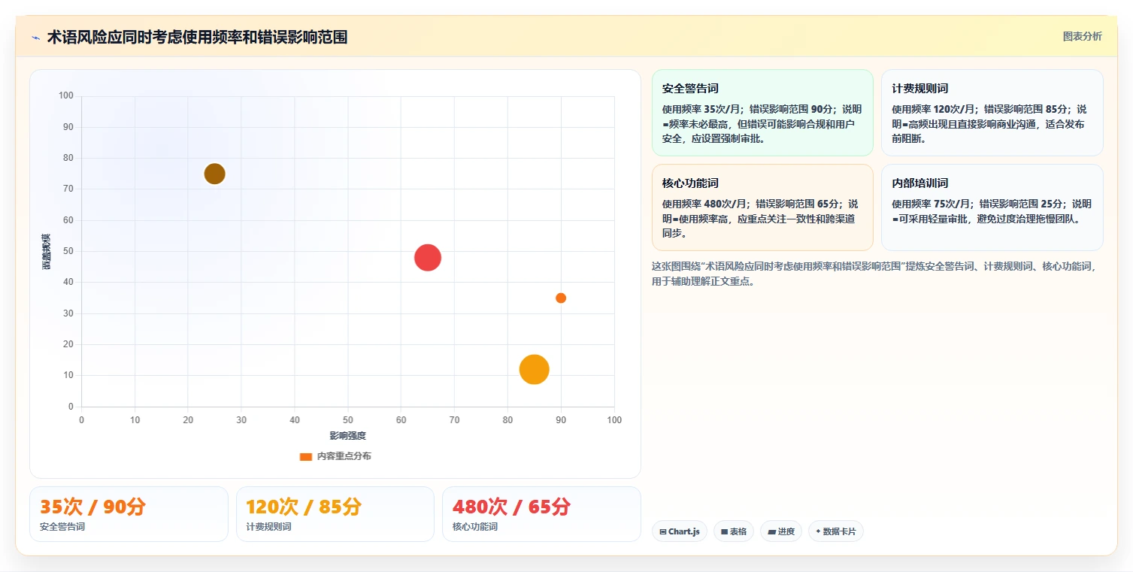Click the Chart.js tag chip
The height and width of the screenshot is (572, 1133).
coord(680,531)
